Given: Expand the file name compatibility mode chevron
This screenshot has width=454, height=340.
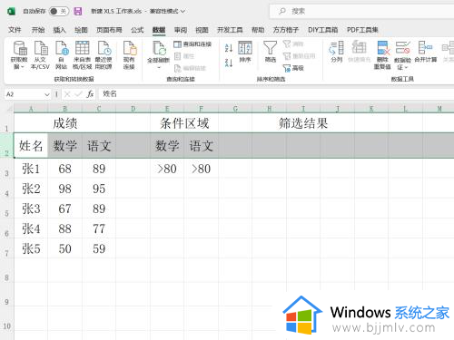Looking at the screenshot, I should tap(183, 12).
